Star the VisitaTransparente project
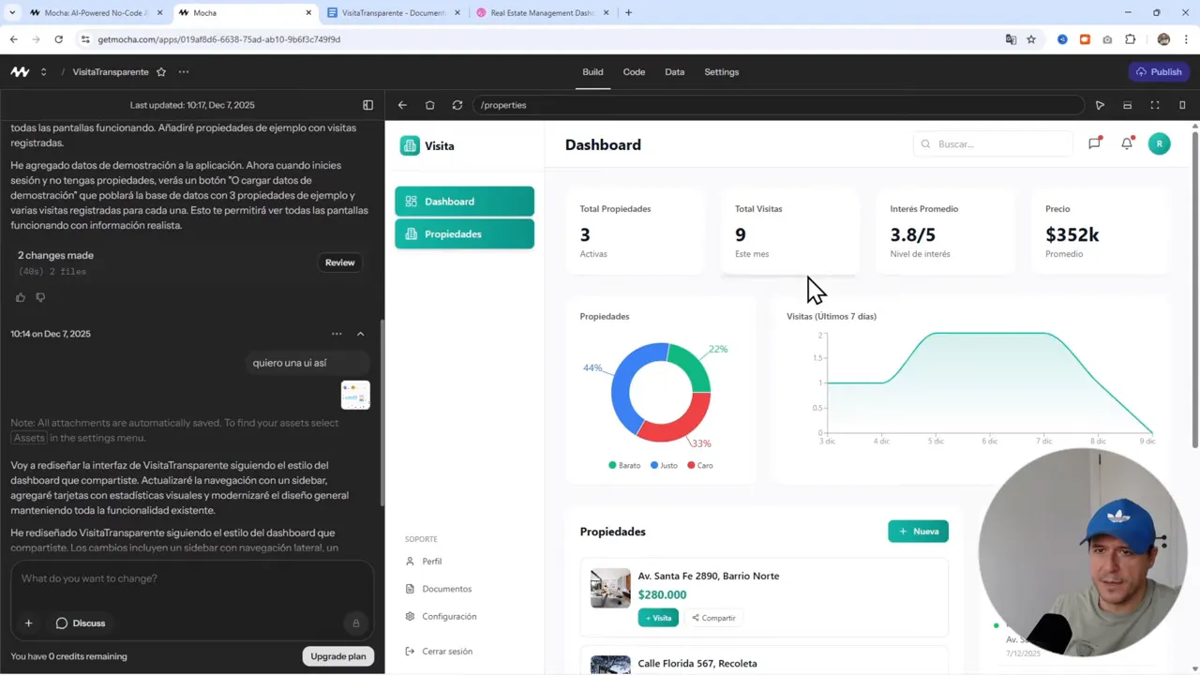Viewport: 1200px width, 675px height. pos(159,71)
